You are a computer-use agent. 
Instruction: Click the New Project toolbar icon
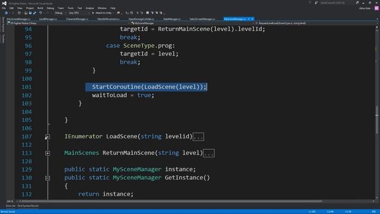coord(19,13)
